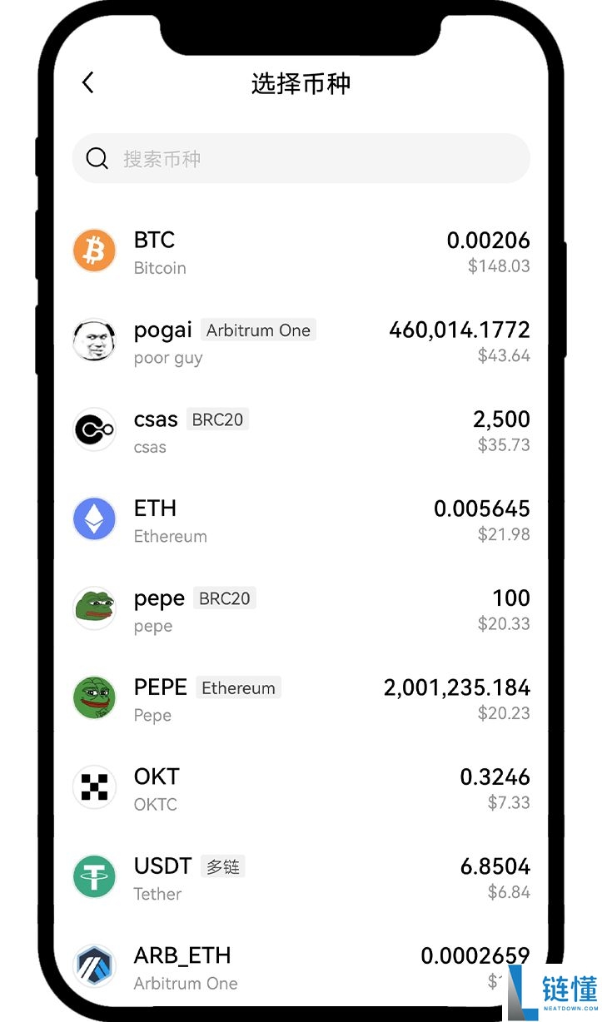Select the csas BRC20 token name
Image resolution: width=602 pixels, height=1022 pixels.
pyautogui.click(x=156, y=419)
